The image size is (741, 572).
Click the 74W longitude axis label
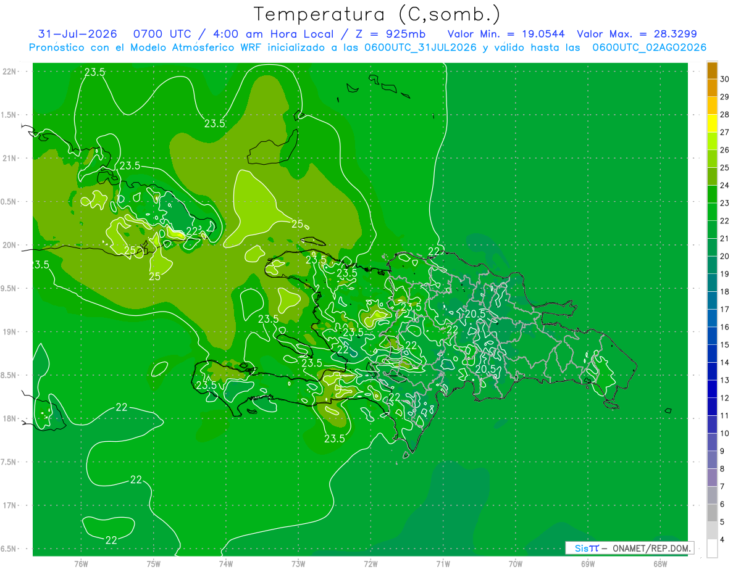[225, 564]
